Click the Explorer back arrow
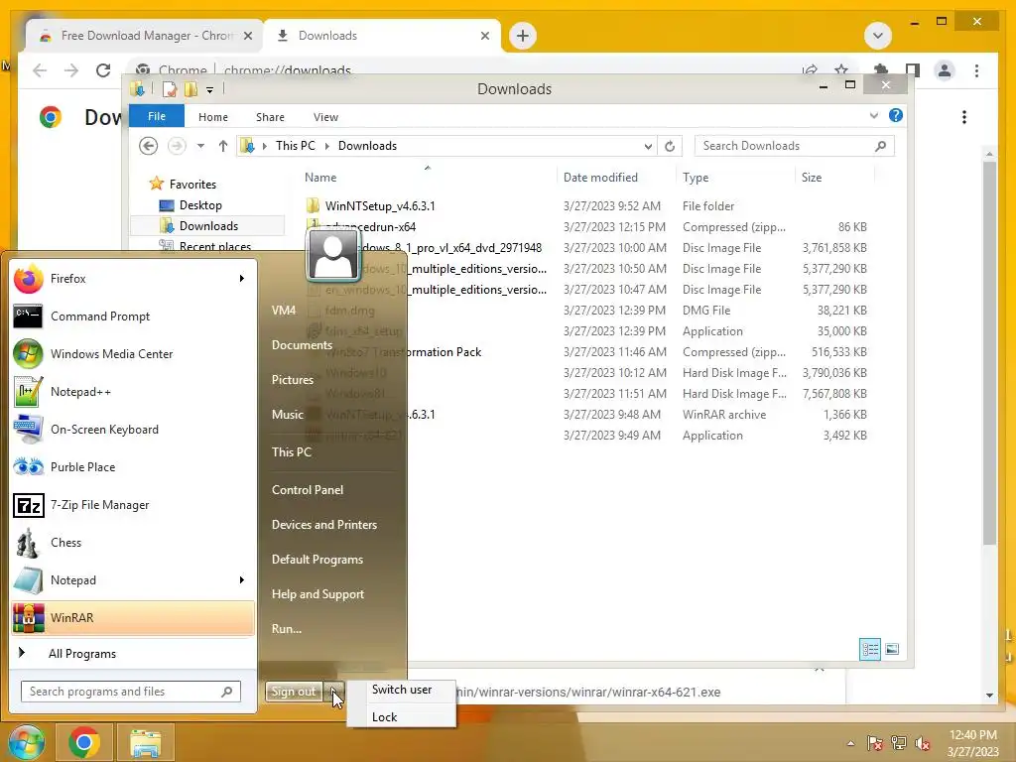 click(149, 146)
